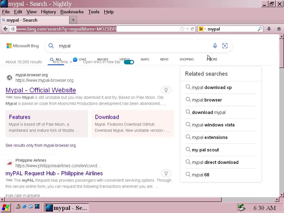The height and width of the screenshot is (213, 284).
Task: Bookmark page with the star icon
Action: pyautogui.click(x=182, y=29)
